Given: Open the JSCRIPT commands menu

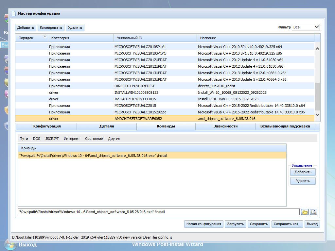Looking at the screenshot, I should (x=52, y=139).
